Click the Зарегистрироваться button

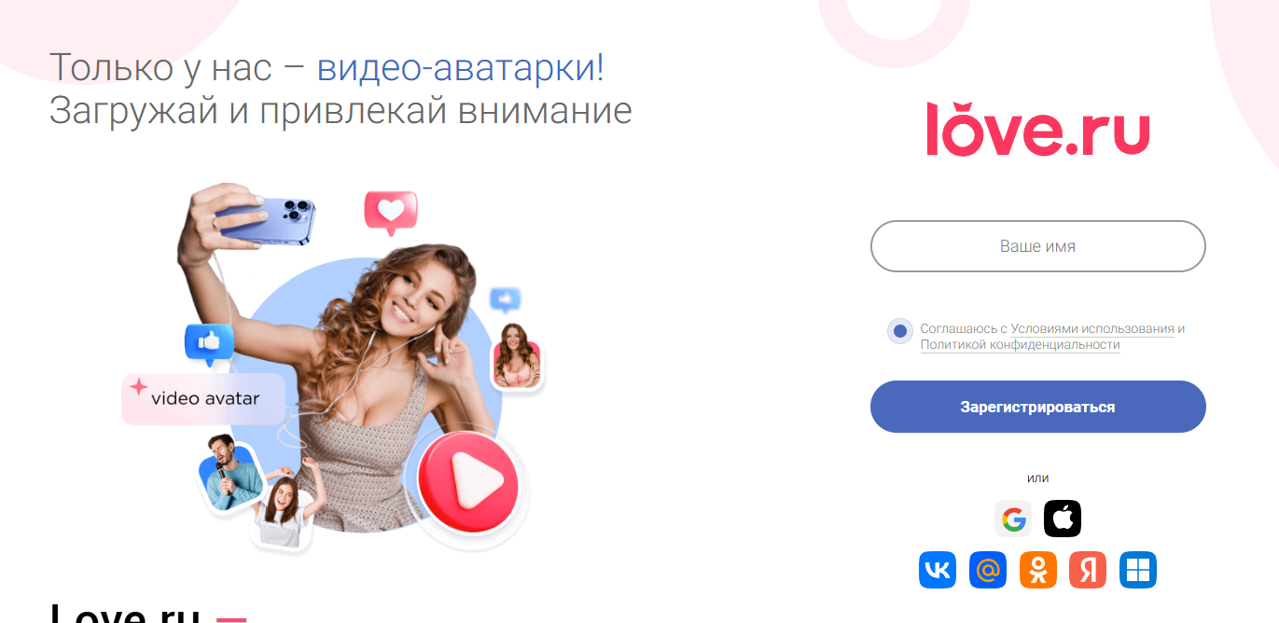pyautogui.click(x=1038, y=407)
